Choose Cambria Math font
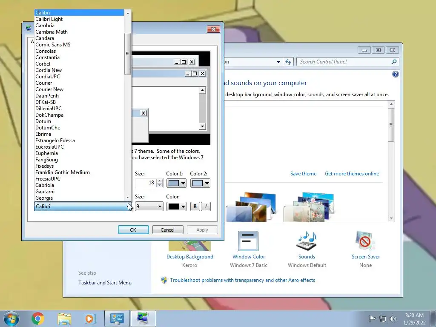 pyautogui.click(x=79, y=32)
